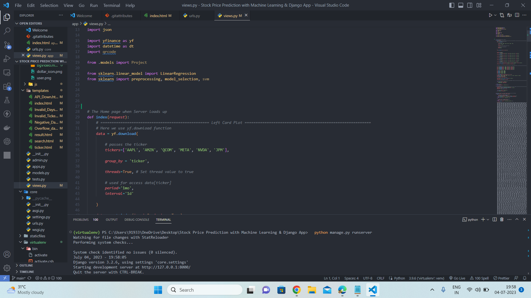
Task: Toggle the bottom Panel visibility
Action: [x=460, y=5]
